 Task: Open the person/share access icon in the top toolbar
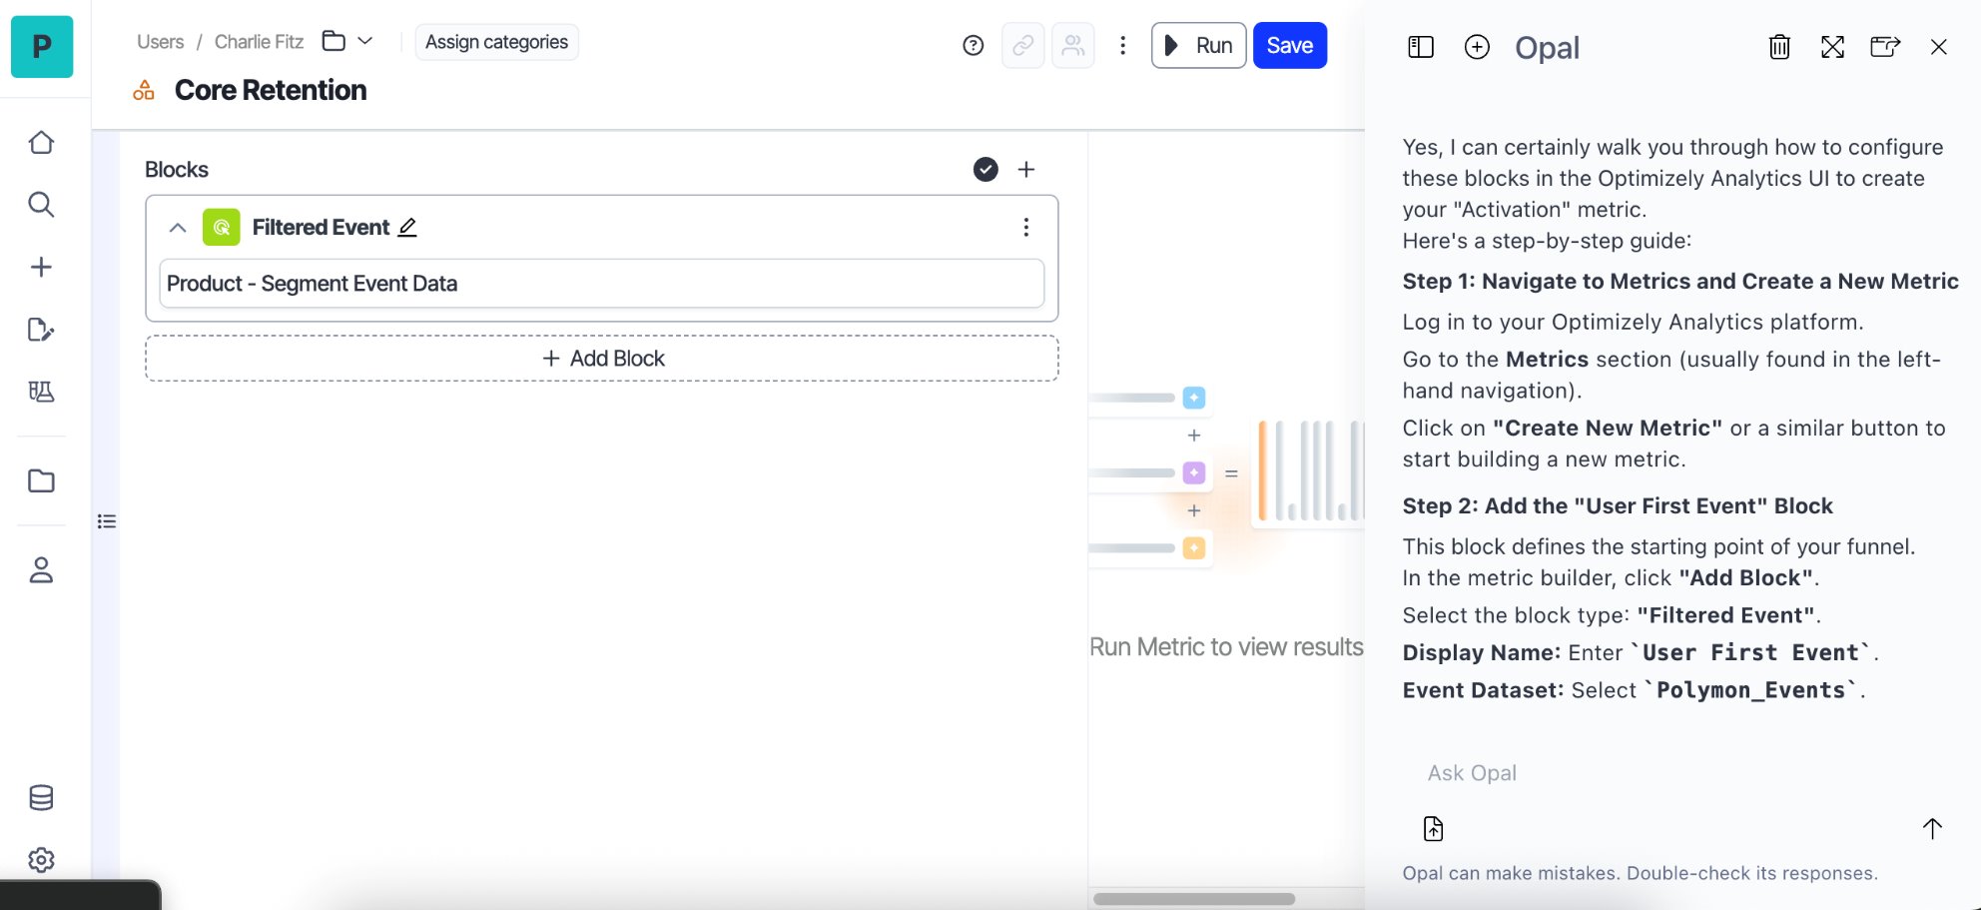click(1072, 45)
